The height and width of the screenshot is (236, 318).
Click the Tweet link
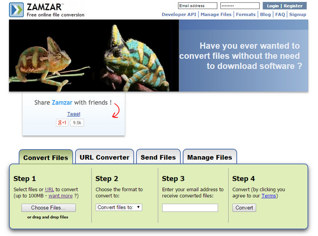pyautogui.click(x=74, y=114)
